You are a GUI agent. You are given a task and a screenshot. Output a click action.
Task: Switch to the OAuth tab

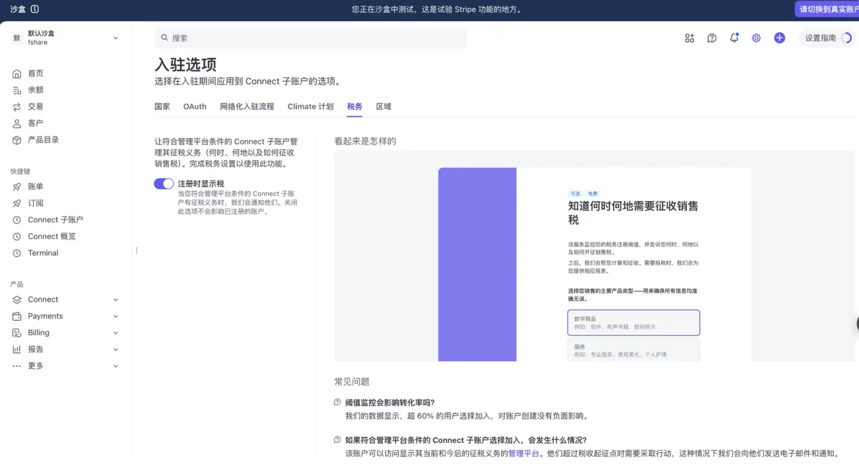tap(195, 106)
